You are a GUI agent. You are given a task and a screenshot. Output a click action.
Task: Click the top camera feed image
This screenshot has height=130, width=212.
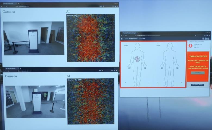point(34,38)
